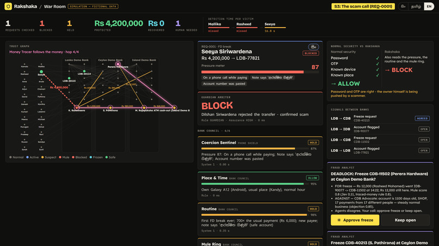Select Rasheed detection time entry
This screenshot has width=439, height=246.
(x=247, y=27)
